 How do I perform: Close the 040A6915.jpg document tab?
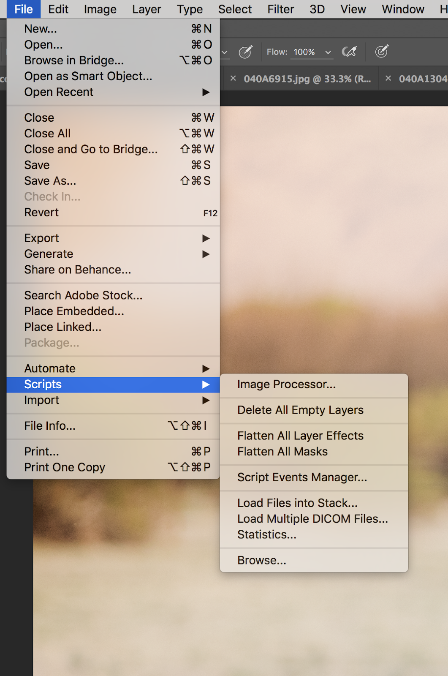(x=233, y=78)
